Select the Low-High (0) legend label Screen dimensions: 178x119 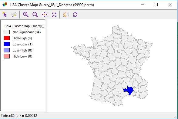(22, 50)
